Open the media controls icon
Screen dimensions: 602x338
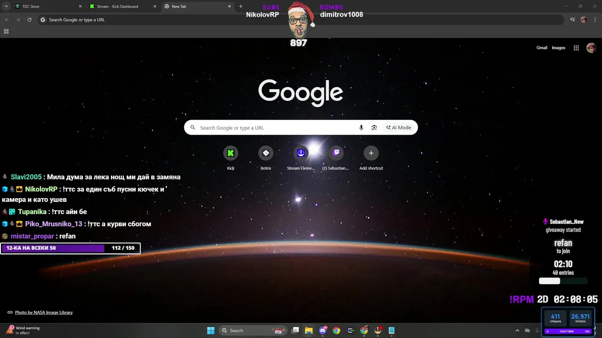(x=572, y=20)
